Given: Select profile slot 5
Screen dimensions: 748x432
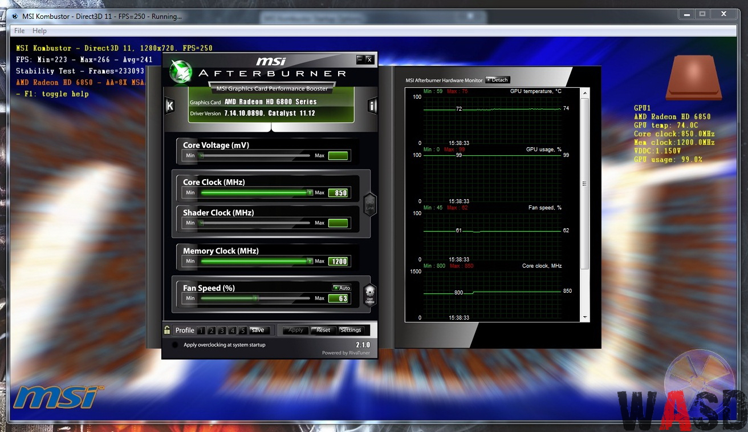Looking at the screenshot, I should (243, 330).
